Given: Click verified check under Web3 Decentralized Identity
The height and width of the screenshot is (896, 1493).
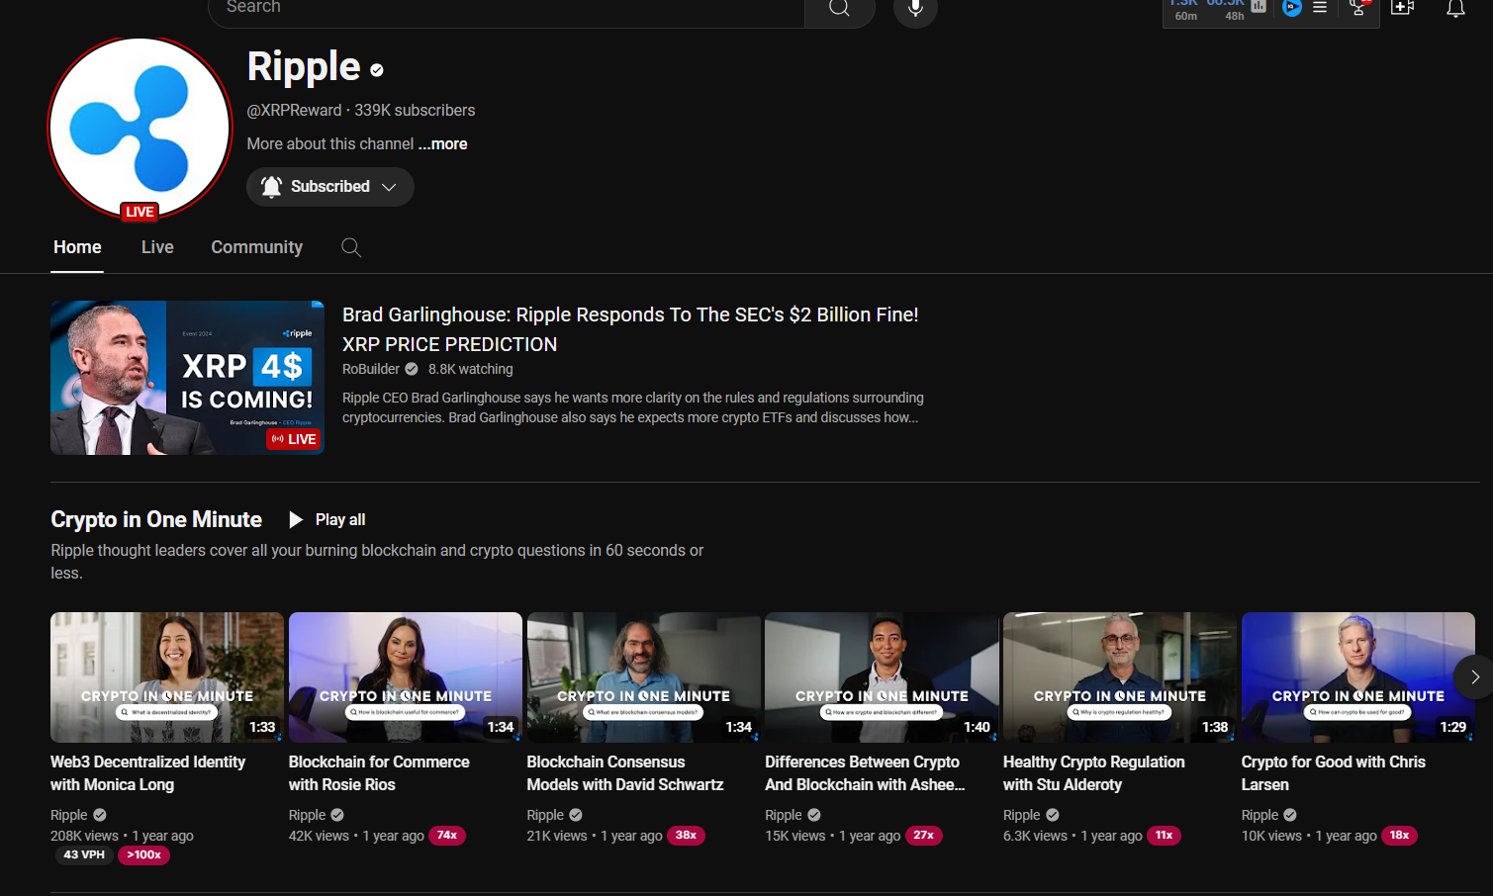Looking at the screenshot, I should [x=100, y=815].
